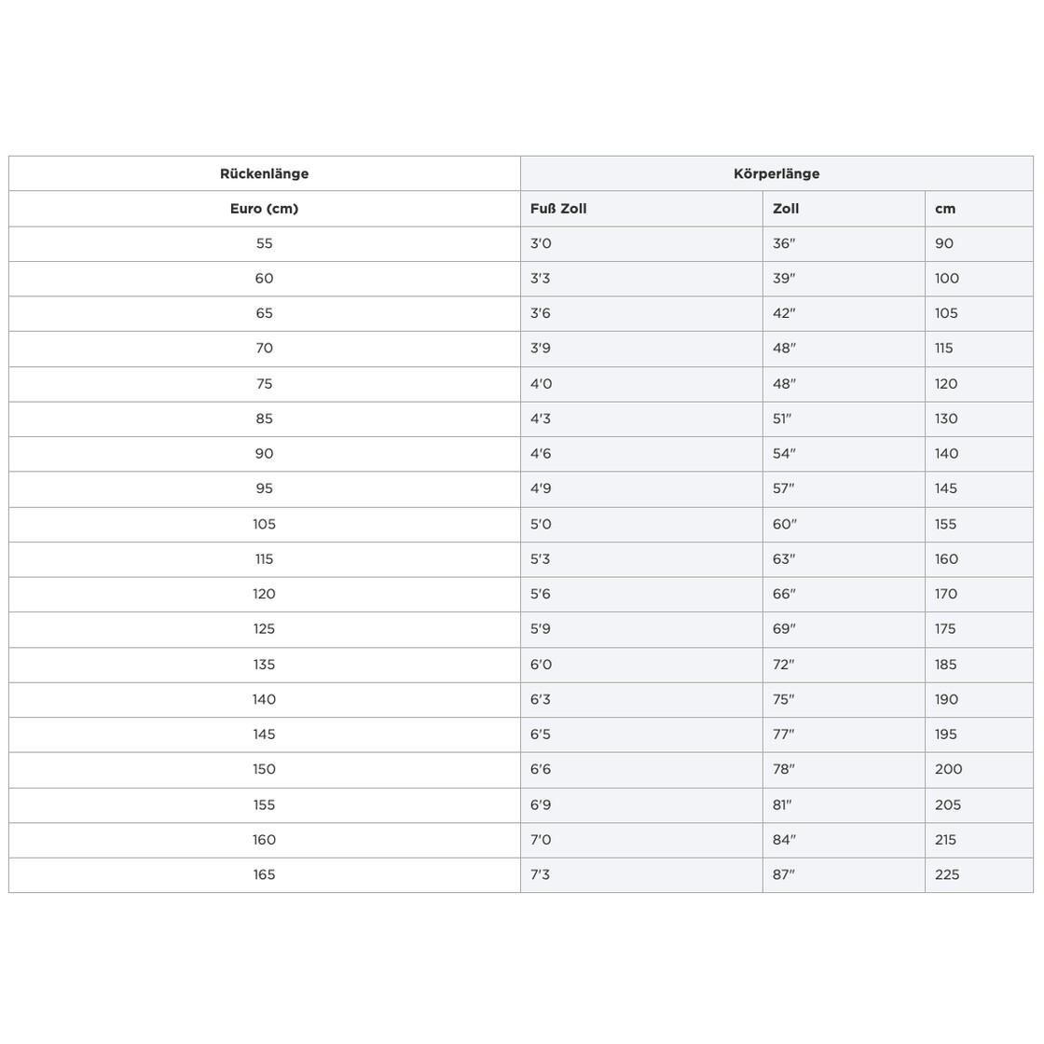The height and width of the screenshot is (1044, 1044).
Task: Click the Körperlänge column header
Action: point(776,173)
